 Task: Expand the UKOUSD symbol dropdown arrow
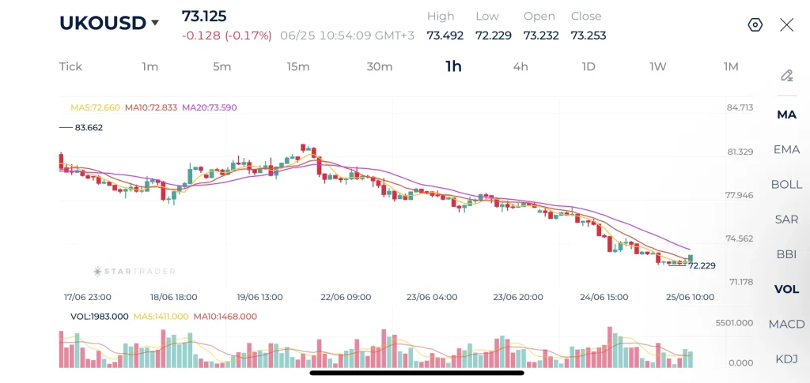[154, 23]
